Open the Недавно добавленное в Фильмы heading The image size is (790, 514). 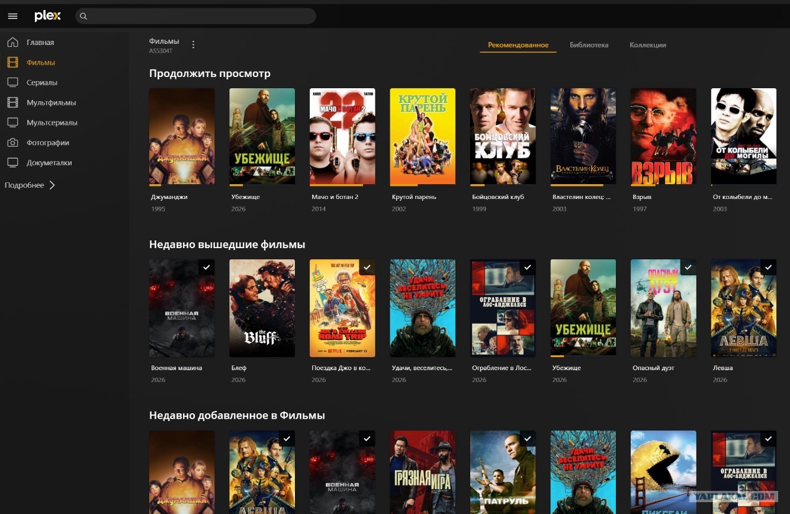pyautogui.click(x=237, y=416)
